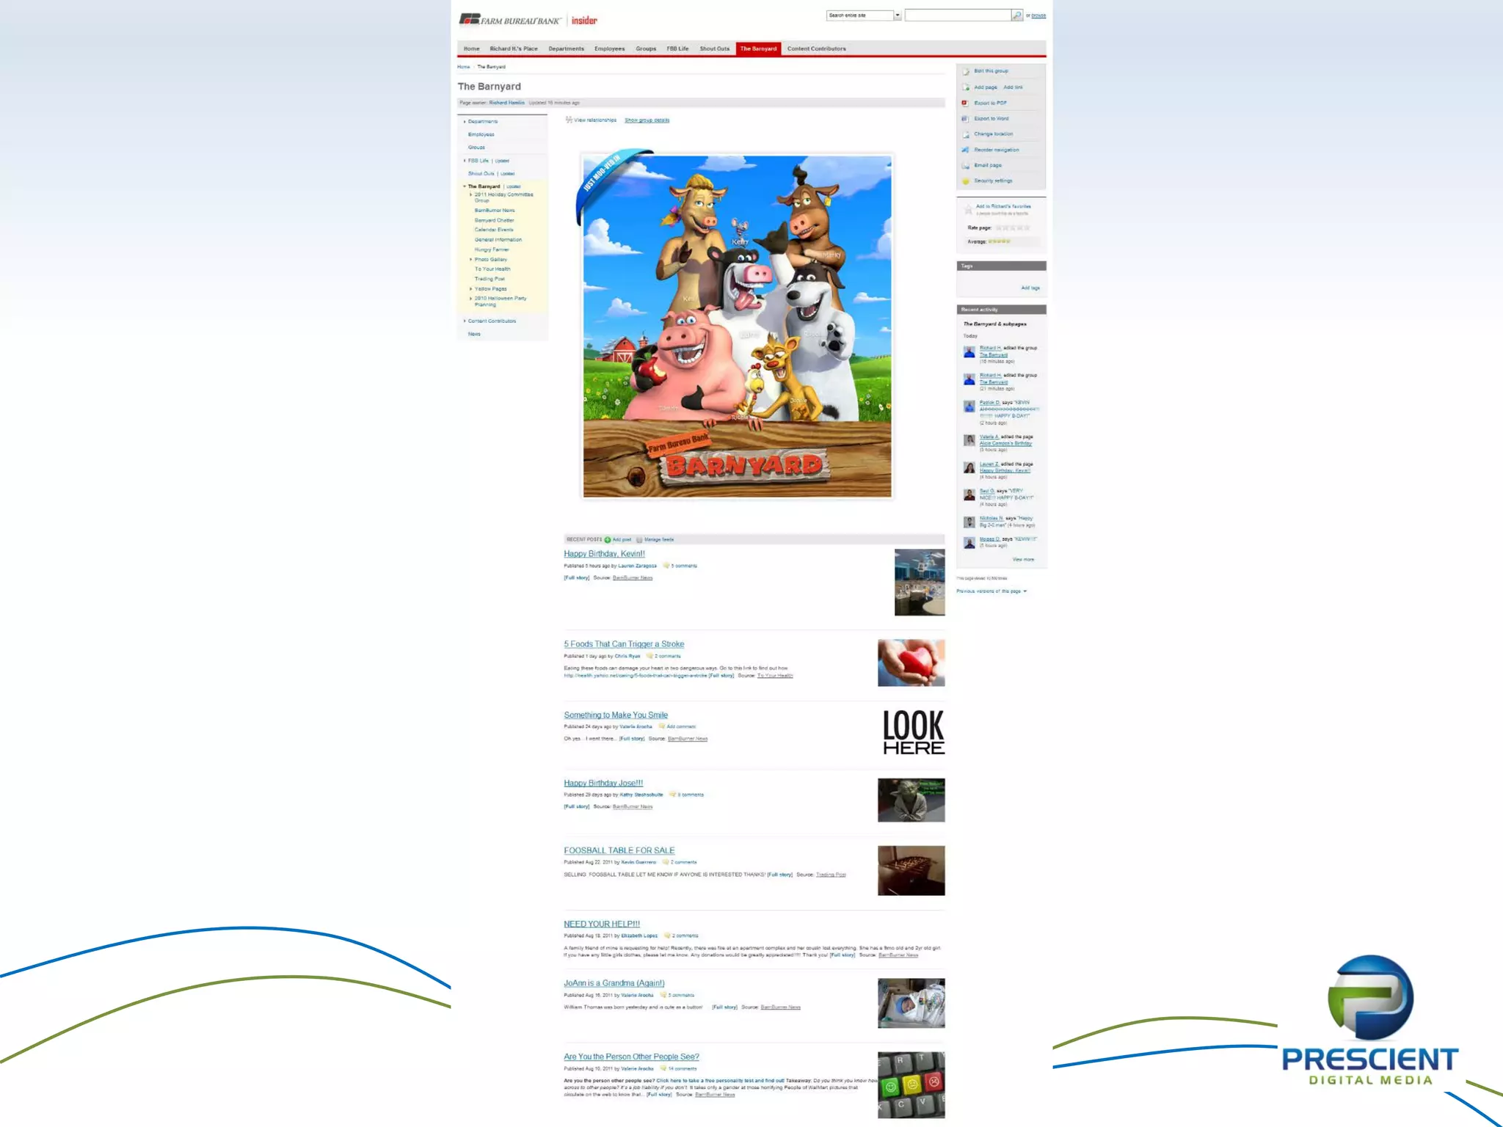Open the Search entire site dropdown
This screenshot has height=1127, width=1503.
tap(897, 15)
